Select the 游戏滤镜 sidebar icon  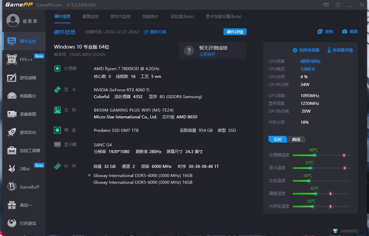[12, 78]
